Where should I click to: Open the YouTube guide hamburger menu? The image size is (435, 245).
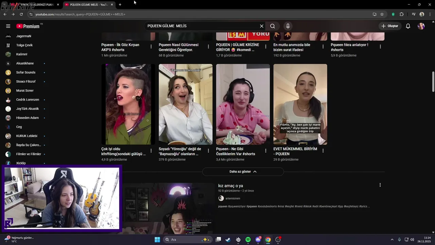[x=8, y=26]
